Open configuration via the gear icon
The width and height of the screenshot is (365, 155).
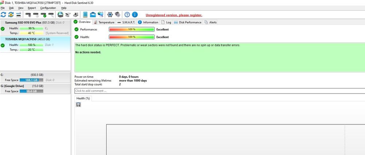[110, 15]
